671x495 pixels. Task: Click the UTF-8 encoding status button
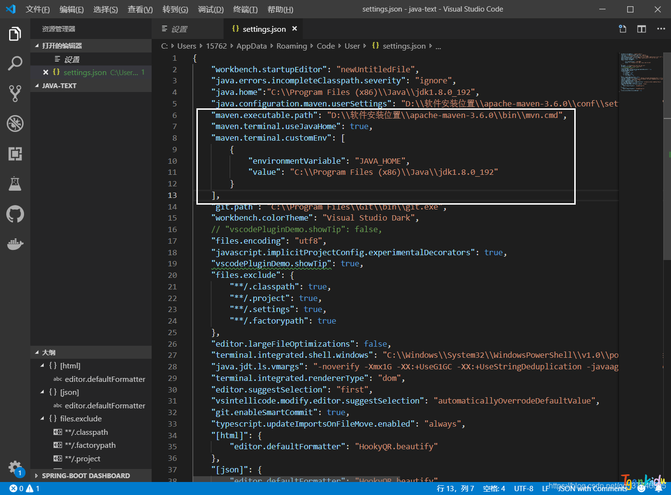[x=523, y=488]
